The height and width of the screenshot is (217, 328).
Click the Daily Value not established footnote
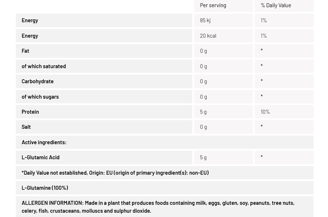point(115,173)
